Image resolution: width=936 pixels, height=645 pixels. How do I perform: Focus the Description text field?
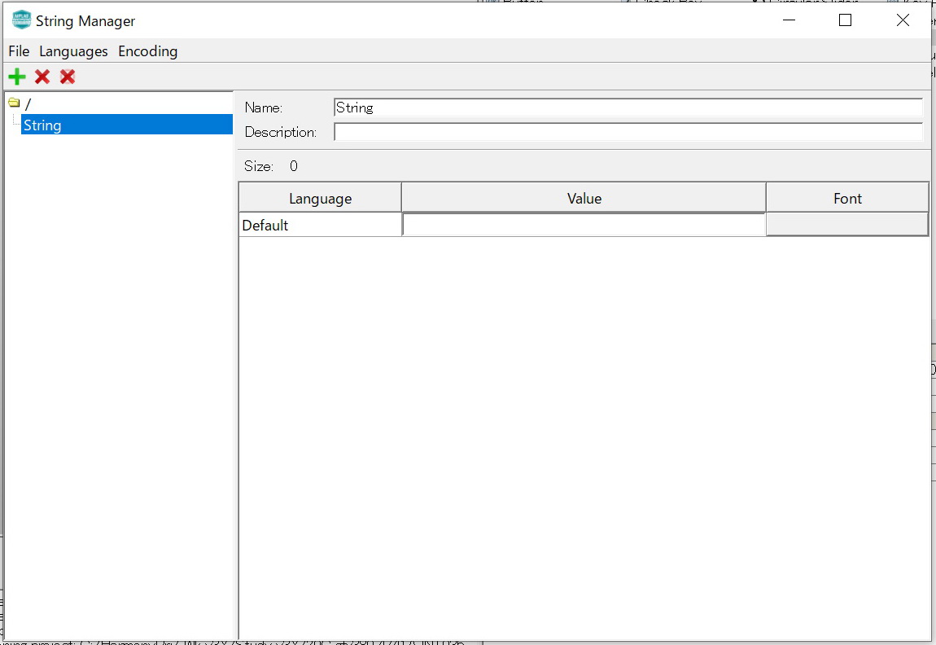coord(627,132)
